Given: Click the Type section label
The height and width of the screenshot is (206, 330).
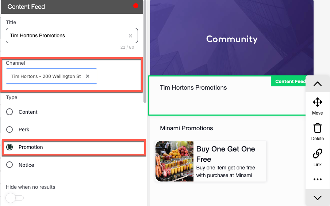Looking at the screenshot, I should coord(12,97).
